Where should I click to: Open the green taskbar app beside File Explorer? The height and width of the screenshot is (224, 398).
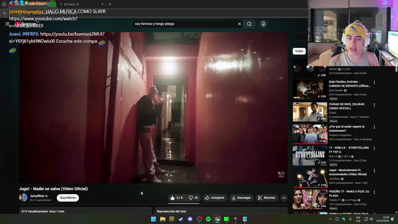click(172, 219)
